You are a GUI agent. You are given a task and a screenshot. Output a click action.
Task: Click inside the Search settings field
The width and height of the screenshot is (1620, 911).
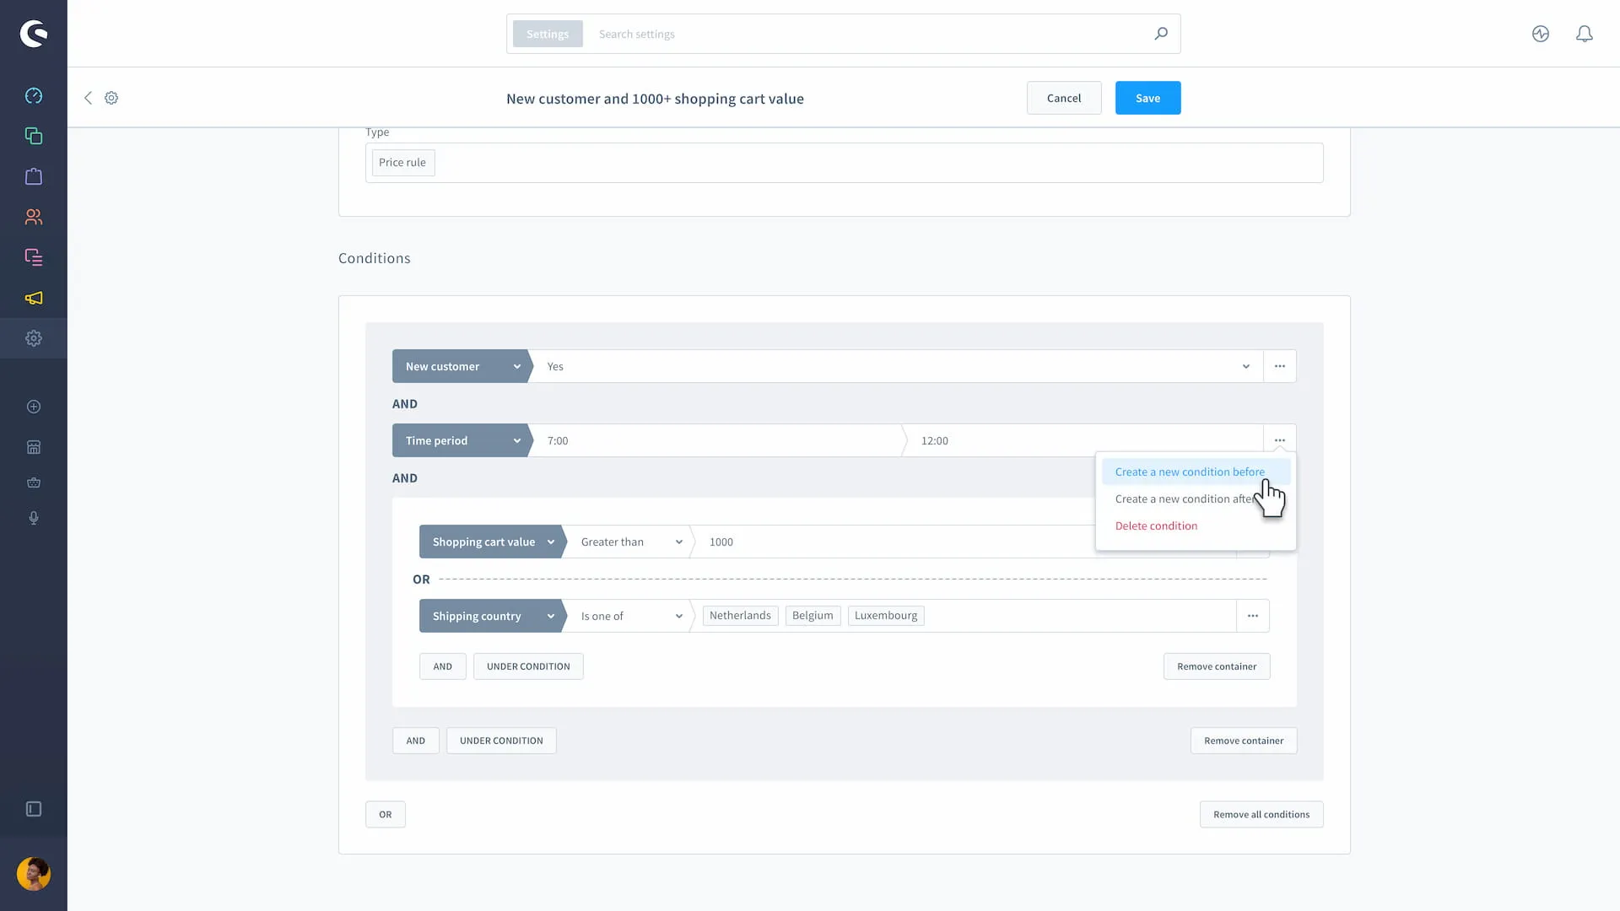844,34
